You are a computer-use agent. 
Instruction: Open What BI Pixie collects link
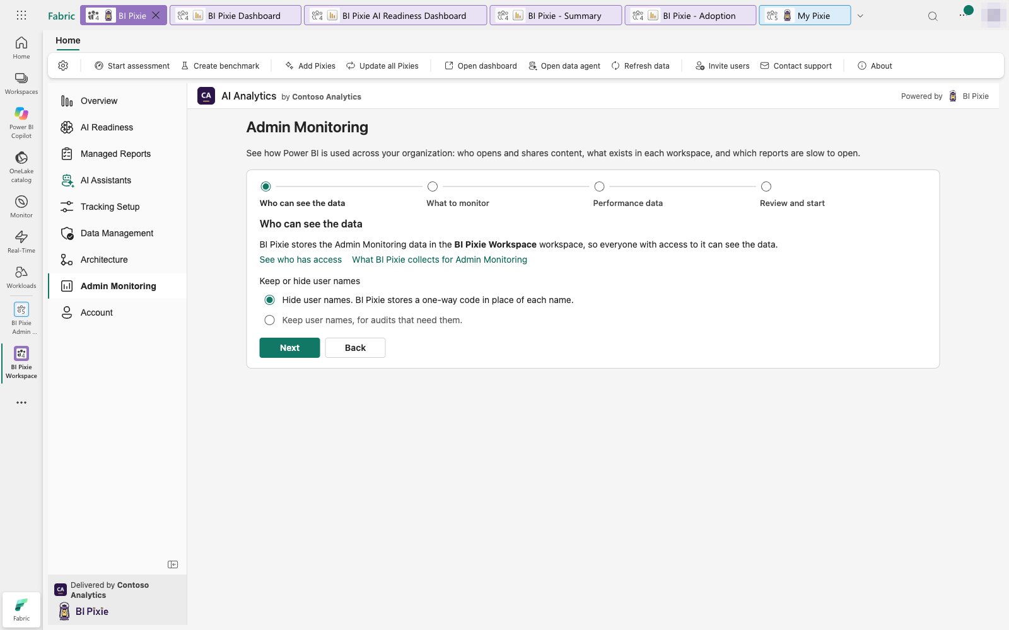pos(440,260)
